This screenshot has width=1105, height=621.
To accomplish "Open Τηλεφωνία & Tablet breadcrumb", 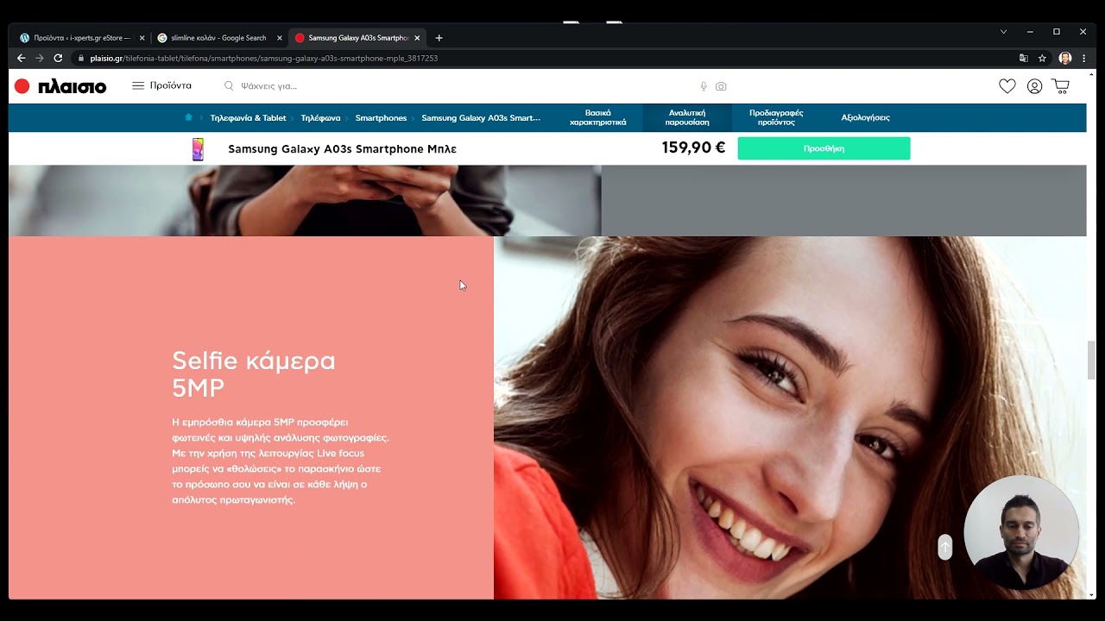I will point(248,118).
